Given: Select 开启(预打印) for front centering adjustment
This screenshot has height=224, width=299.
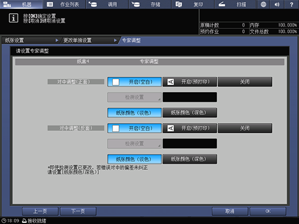Looking at the screenshot, I should pyautogui.click(x=190, y=82).
